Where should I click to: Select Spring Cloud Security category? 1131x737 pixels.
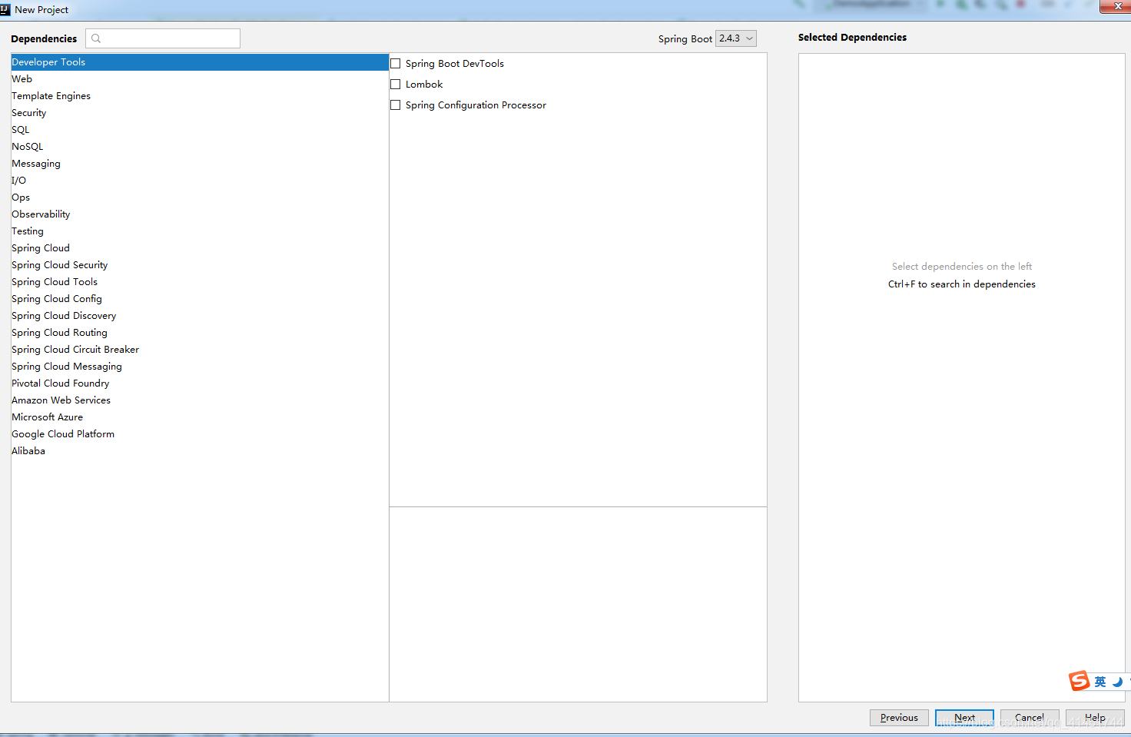click(200, 265)
